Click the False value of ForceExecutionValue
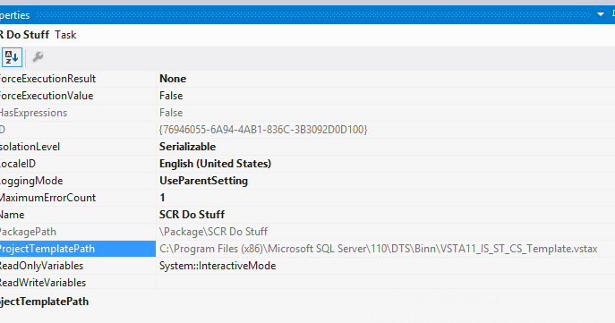 click(171, 96)
